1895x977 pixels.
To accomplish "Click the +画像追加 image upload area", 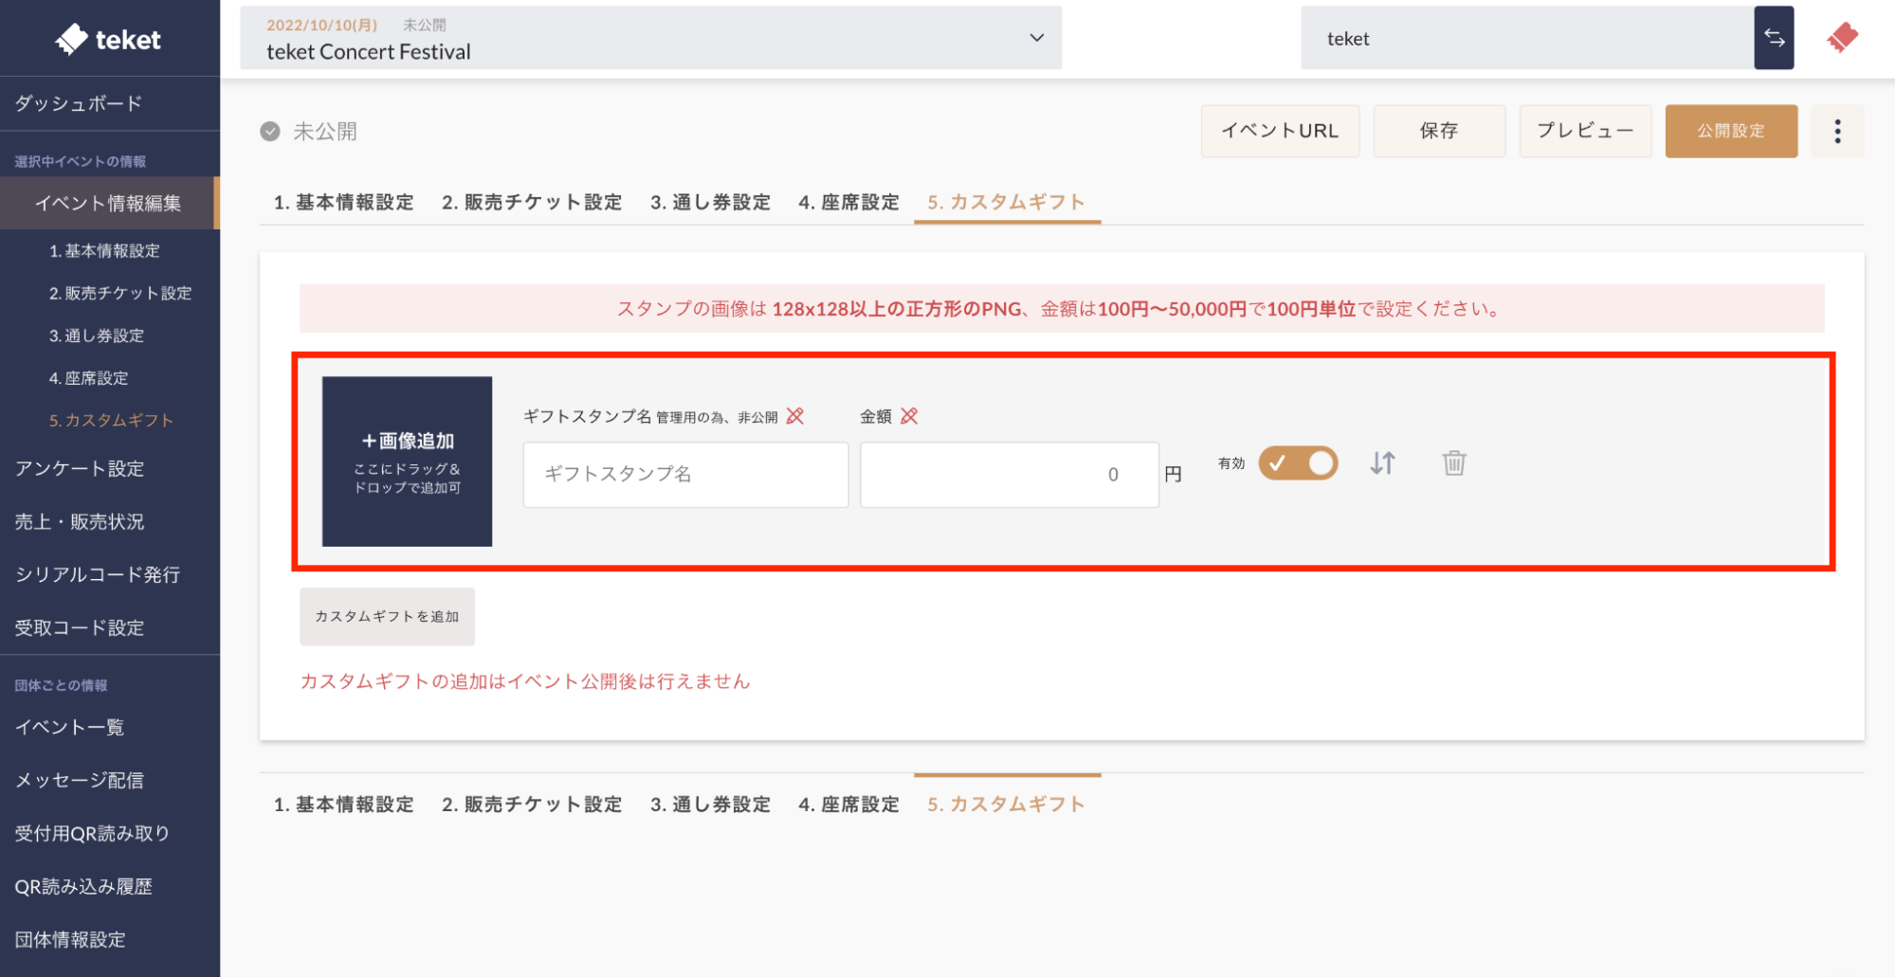I will point(407,461).
